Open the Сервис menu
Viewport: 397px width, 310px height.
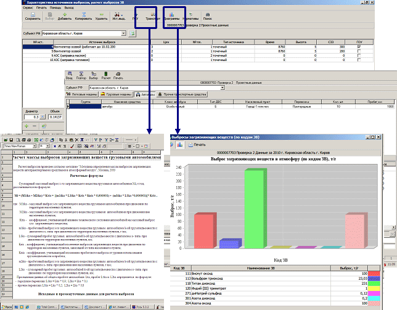point(7,7)
